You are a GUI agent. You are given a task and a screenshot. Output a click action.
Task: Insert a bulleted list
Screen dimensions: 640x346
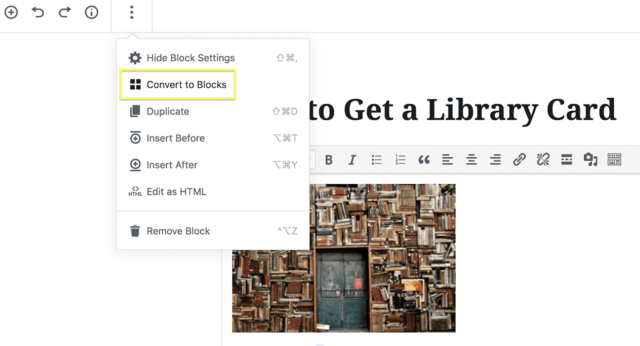coord(376,159)
